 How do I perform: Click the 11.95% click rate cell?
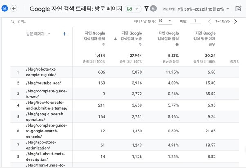[172, 72]
